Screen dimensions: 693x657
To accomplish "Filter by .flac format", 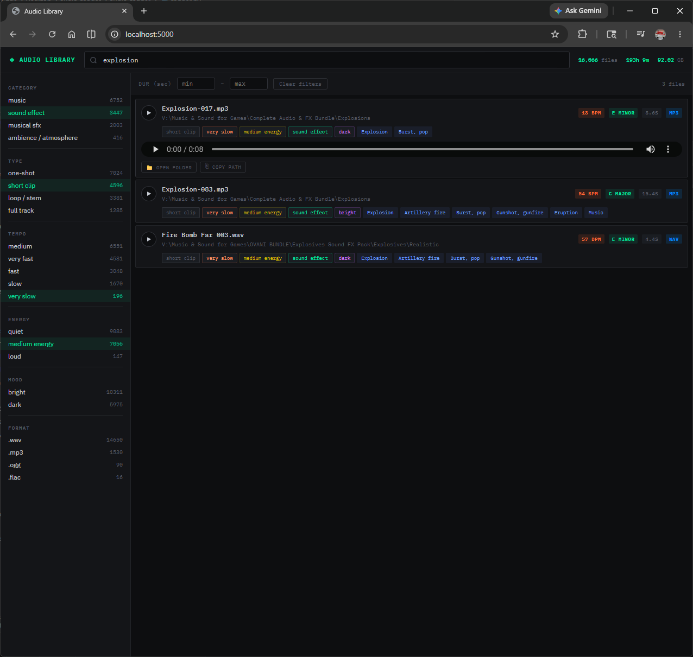I will click(65, 477).
